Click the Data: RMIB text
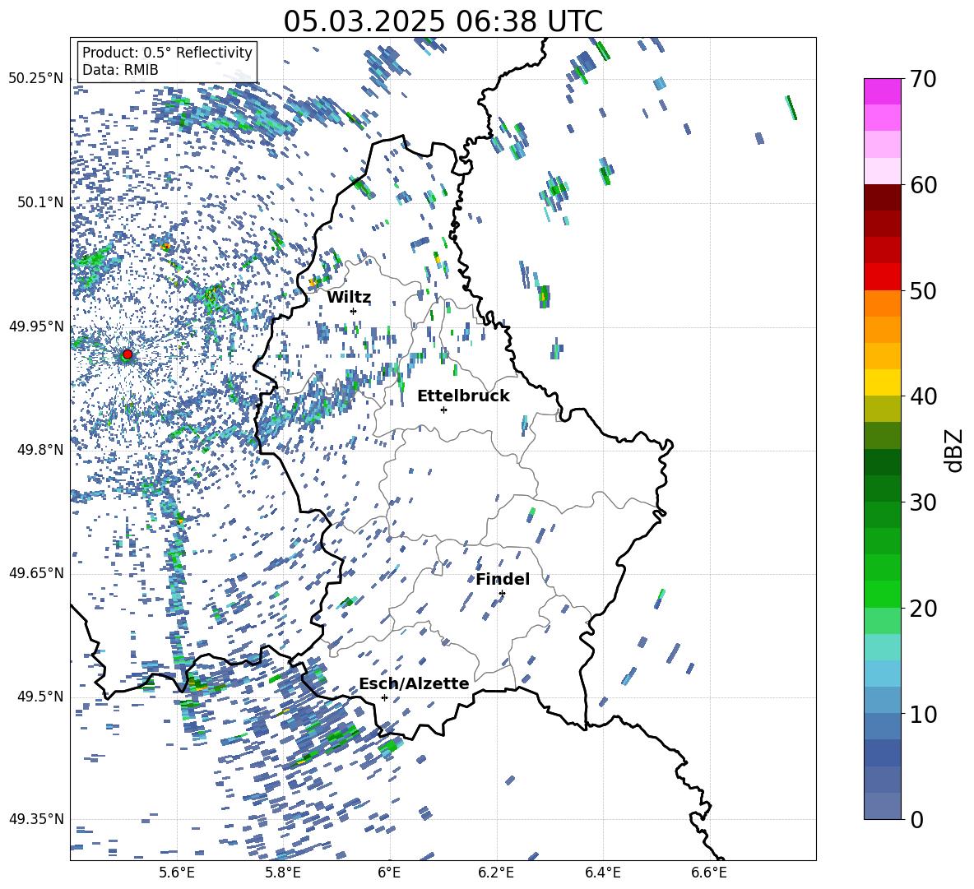 pos(120,70)
